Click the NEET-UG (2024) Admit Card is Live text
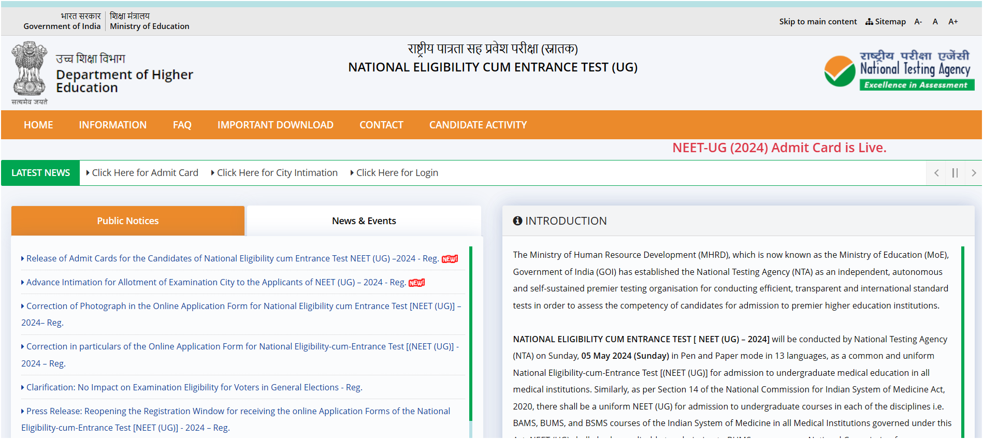This screenshot has width=983, height=439. pyautogui.click(x=779, y=148)
